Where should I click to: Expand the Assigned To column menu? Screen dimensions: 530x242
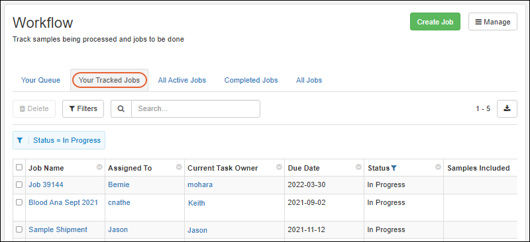pyautogui.click(x=179, y=167)
